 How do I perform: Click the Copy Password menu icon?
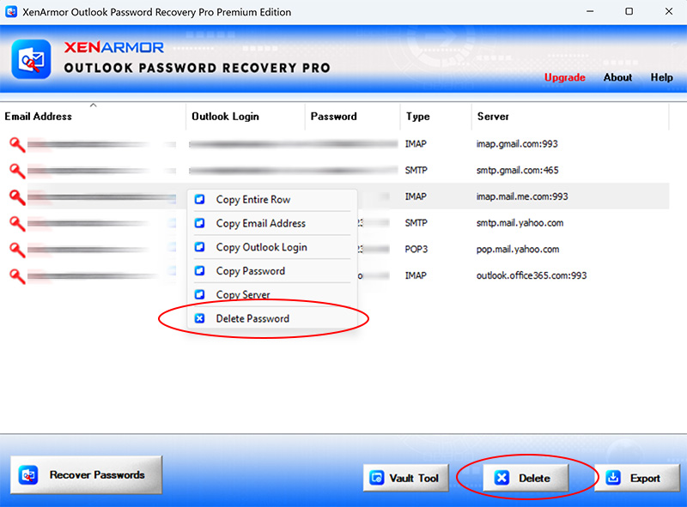pyautogui.click(x=199, y=270)
